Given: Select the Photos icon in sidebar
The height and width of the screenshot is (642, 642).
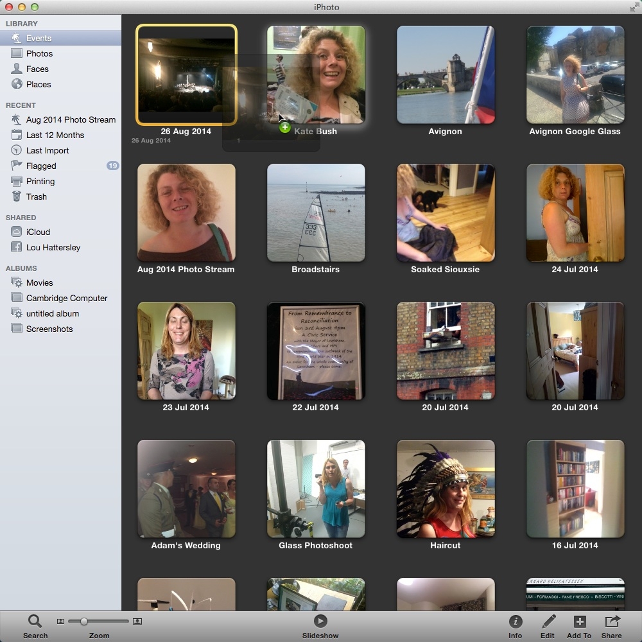Looking at the screenshot, I should [17, 53].
